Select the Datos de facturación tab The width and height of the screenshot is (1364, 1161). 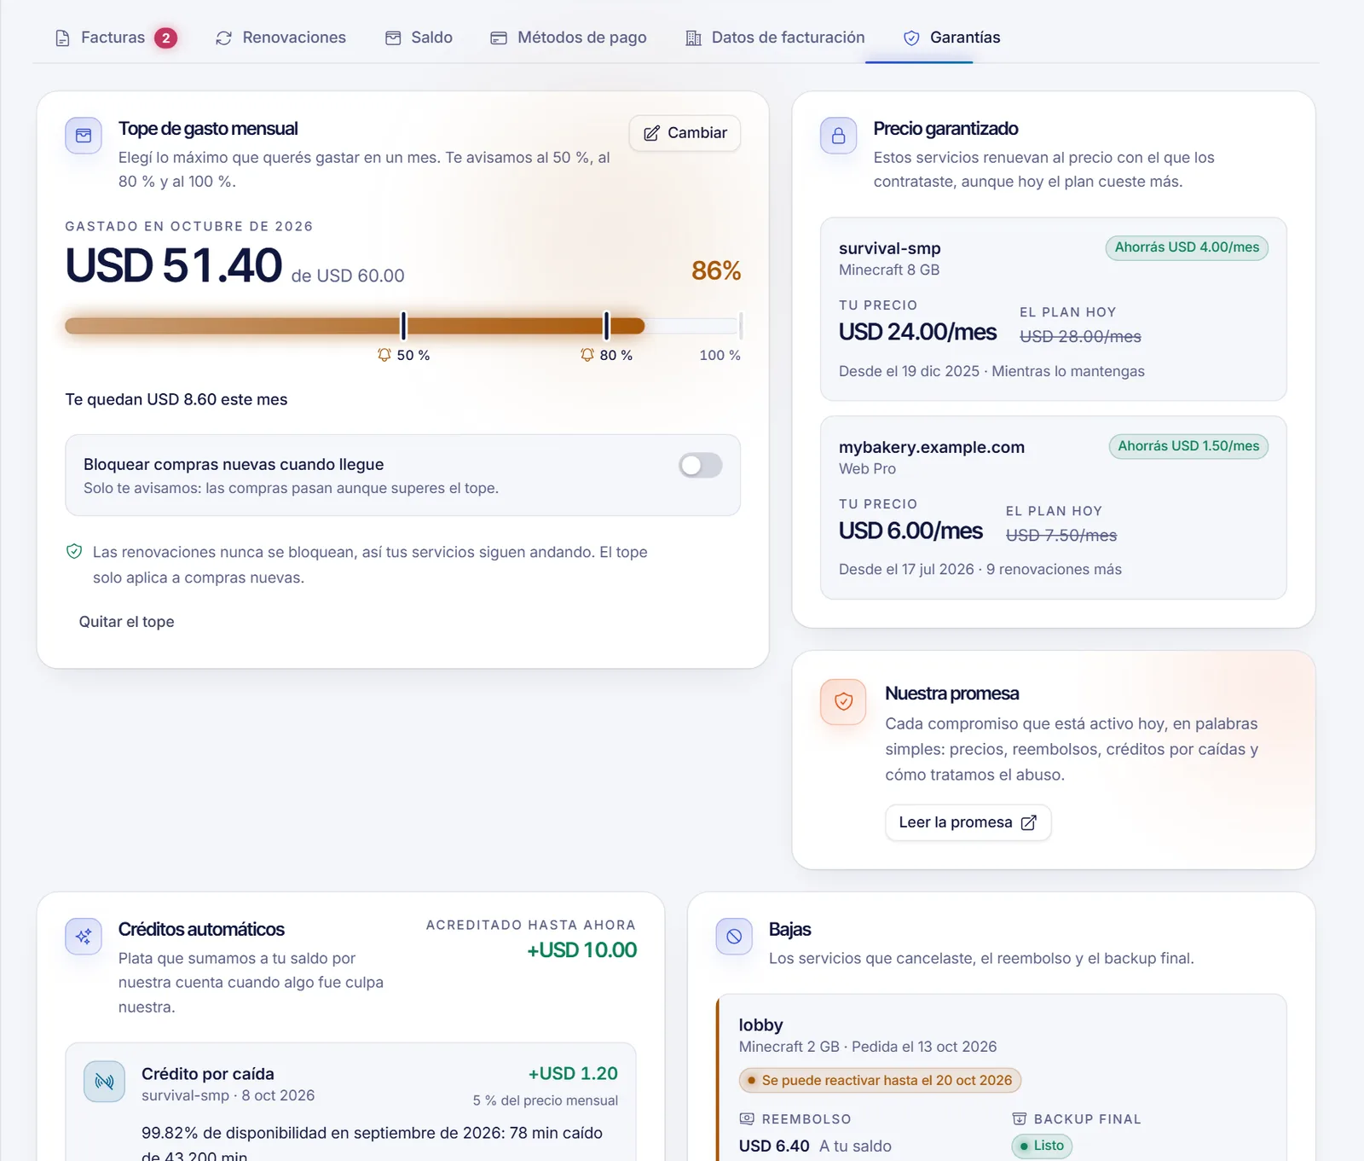pos(775,38)
